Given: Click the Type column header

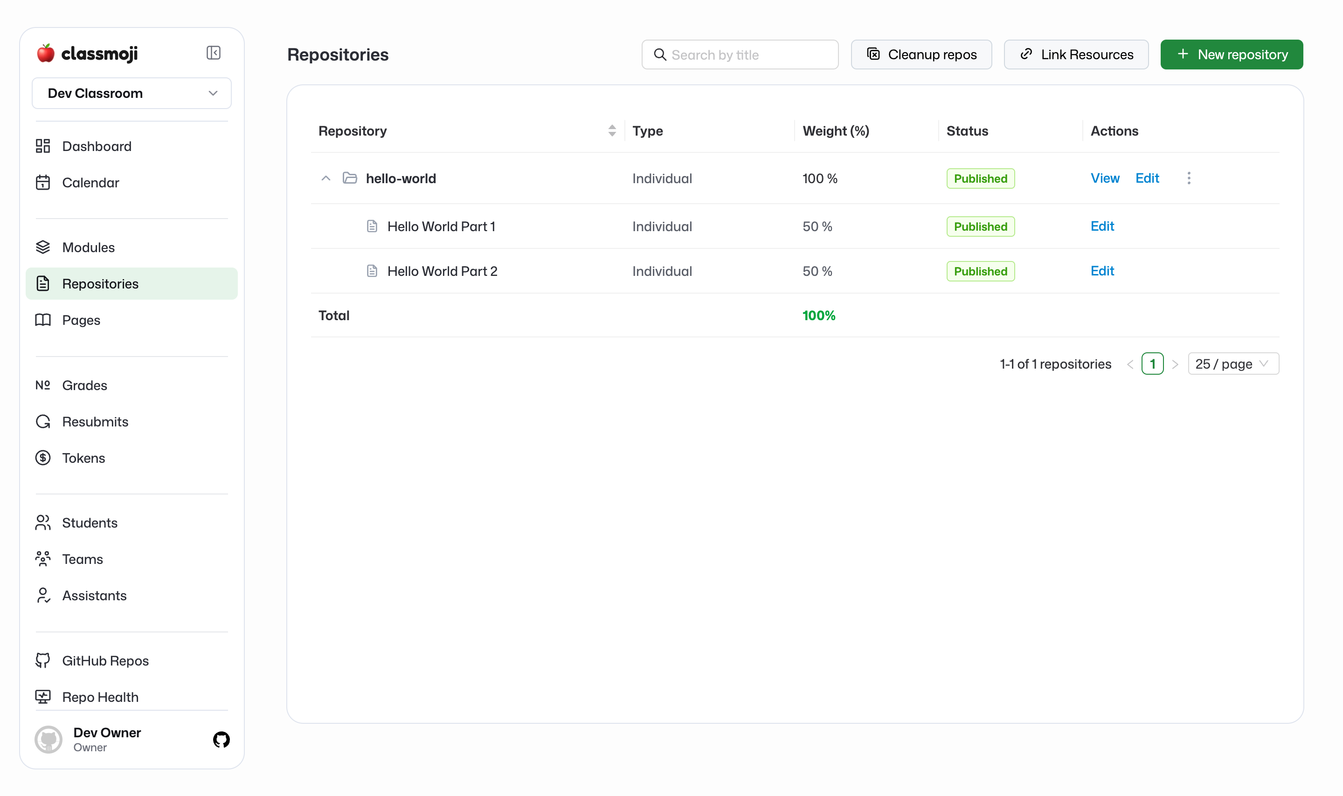Looking at the screenshot, I should [x=648, y=131].
